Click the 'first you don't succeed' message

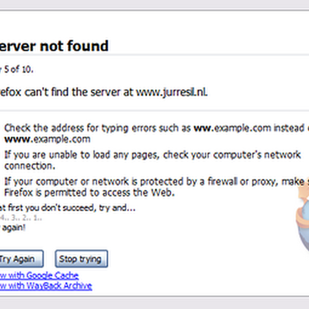[68, 208]
